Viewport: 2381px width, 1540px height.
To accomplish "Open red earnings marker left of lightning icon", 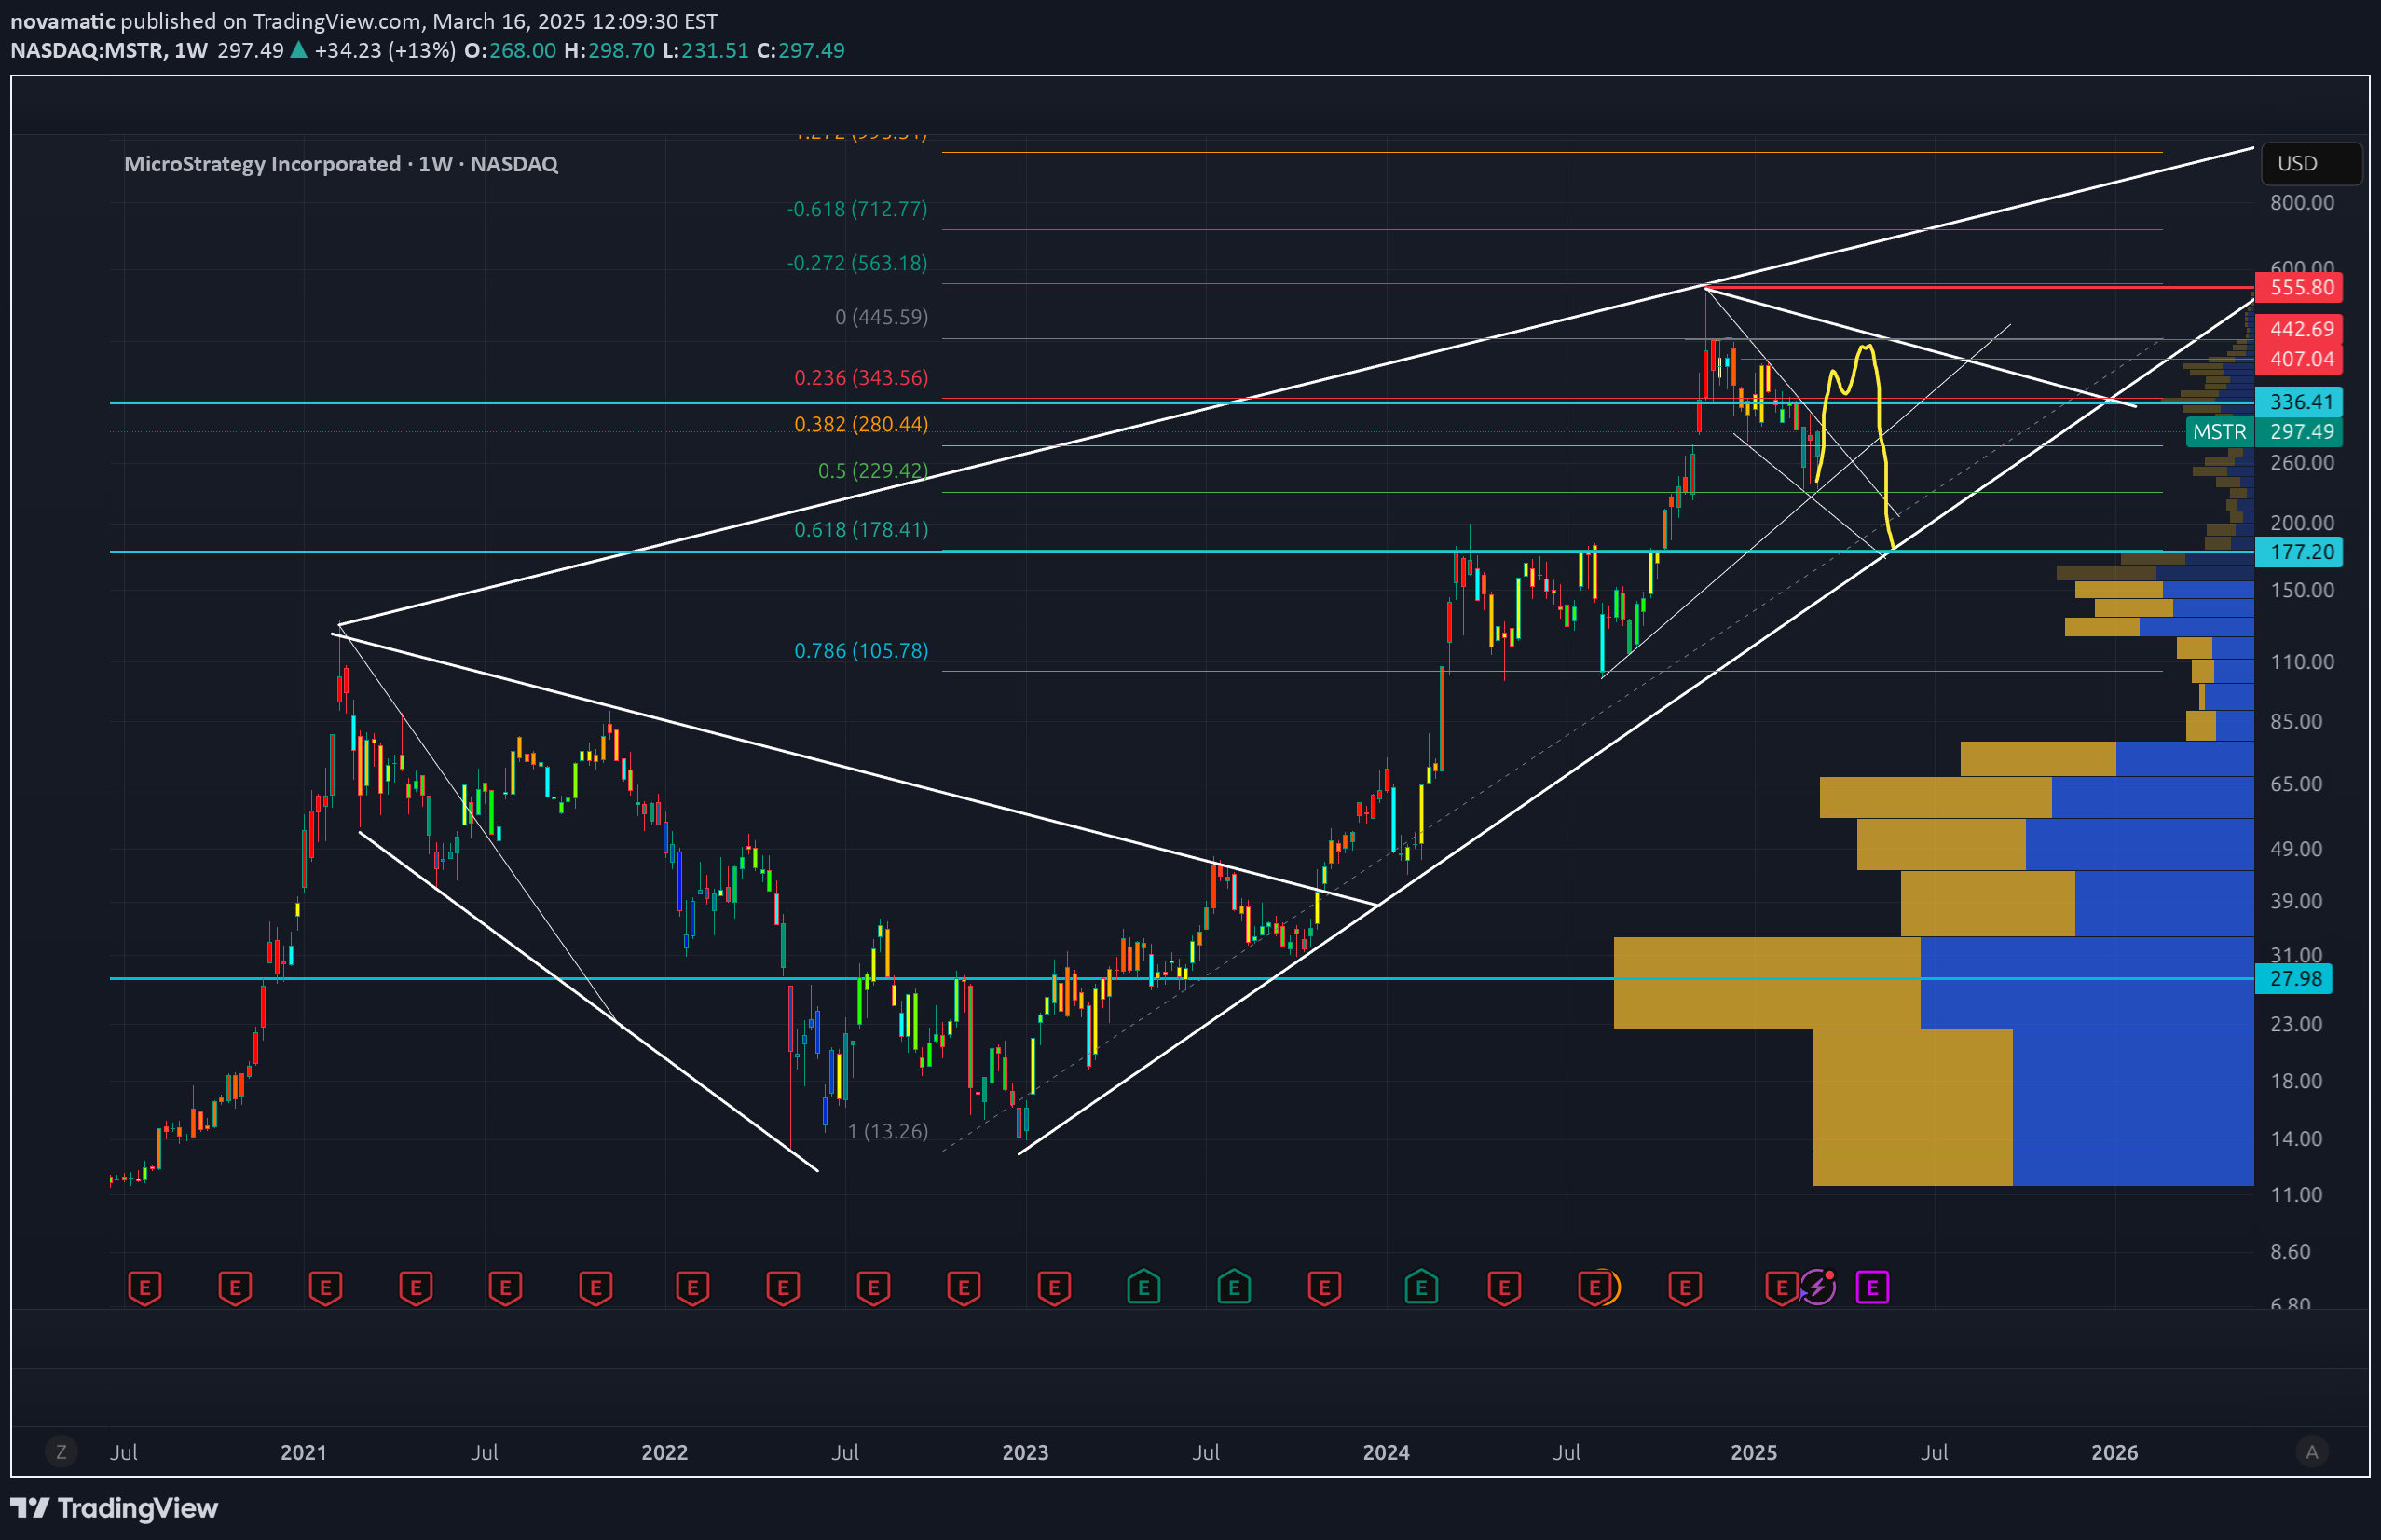I will click(1781, 1287).
